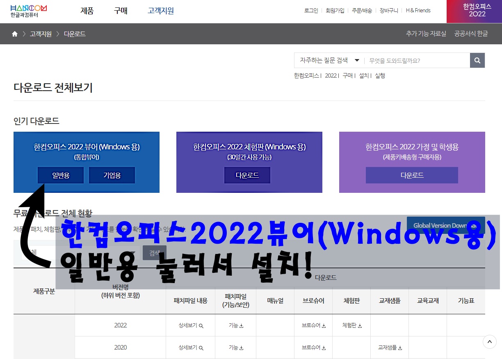502x359 pixels.
Task: Click the 교육교재 column header
Action: (x=428, y=301)
